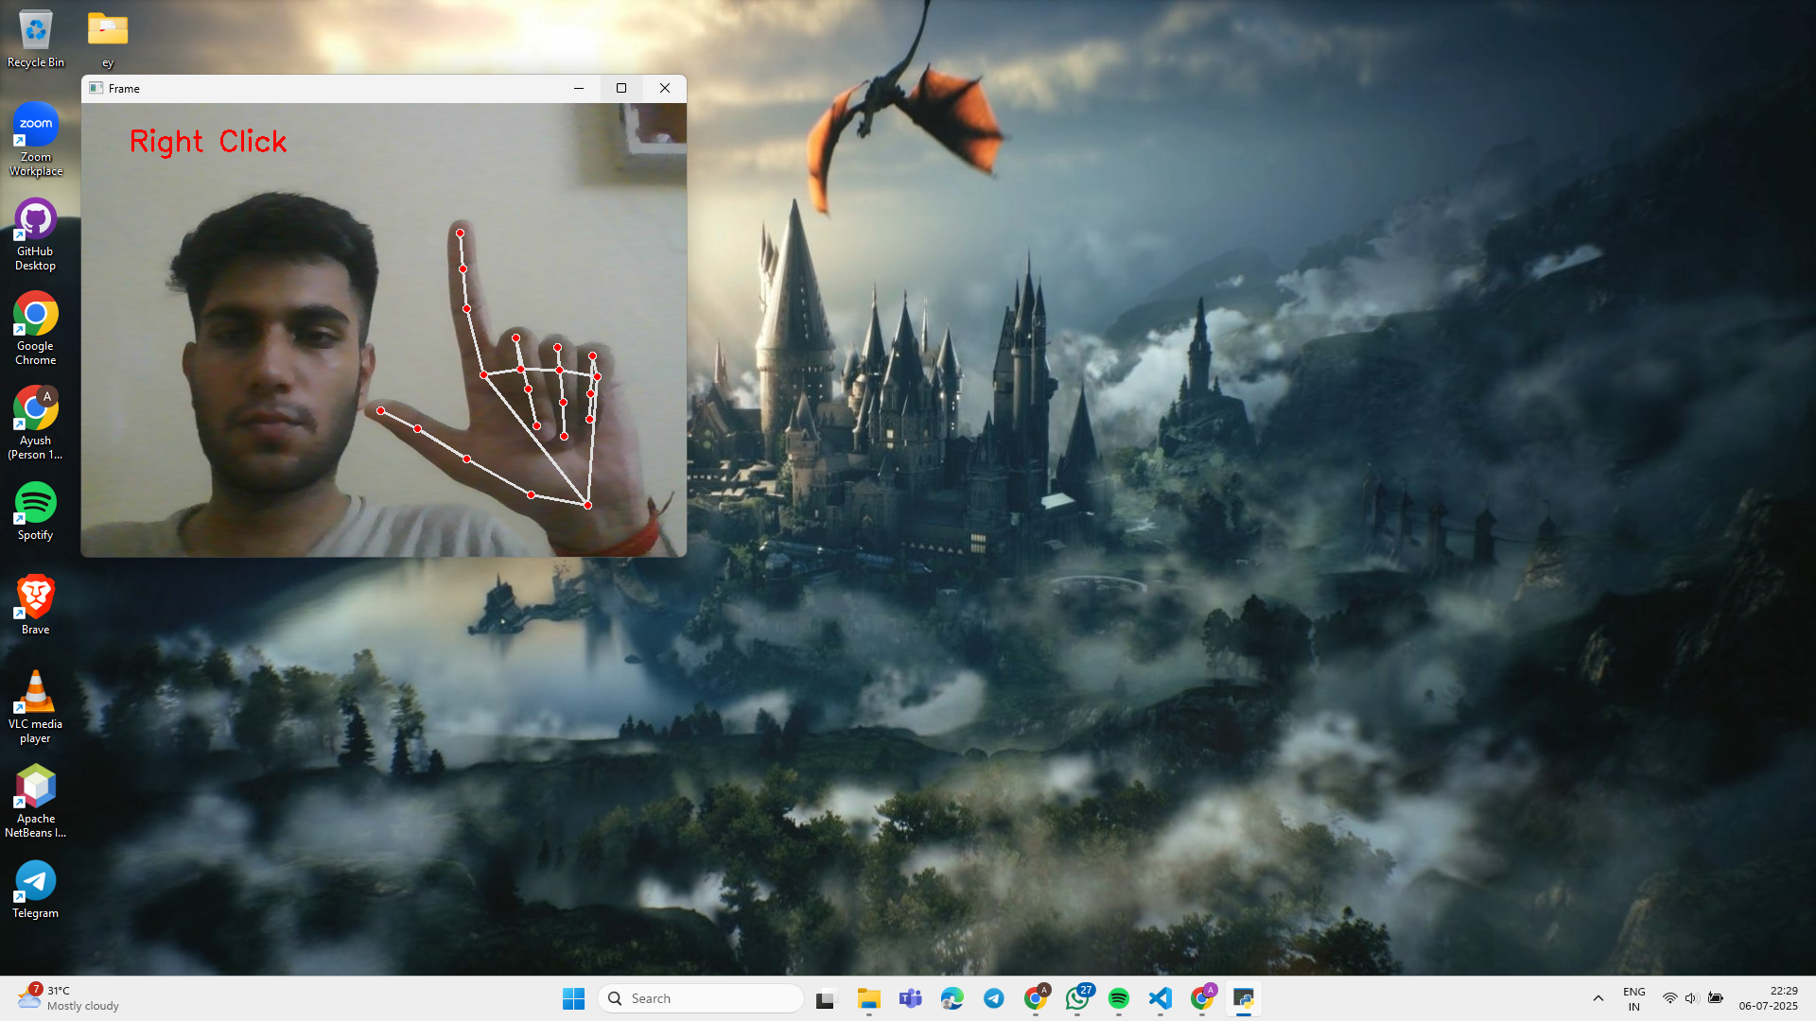
Task: Click the 'Right Click' text in Frame window
Action: [208, 142]
